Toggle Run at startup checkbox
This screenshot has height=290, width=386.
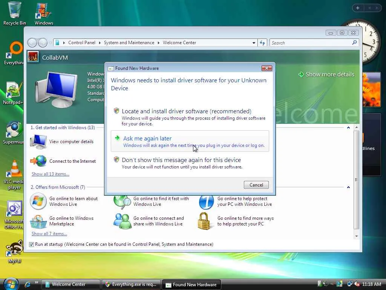click(31, 244)
